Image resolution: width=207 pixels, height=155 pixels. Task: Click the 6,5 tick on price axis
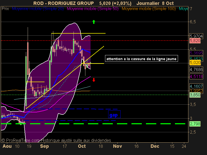(193, 22)
